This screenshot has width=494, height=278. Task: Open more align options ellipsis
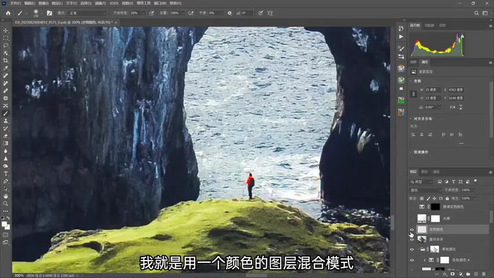tap(461, 143)
